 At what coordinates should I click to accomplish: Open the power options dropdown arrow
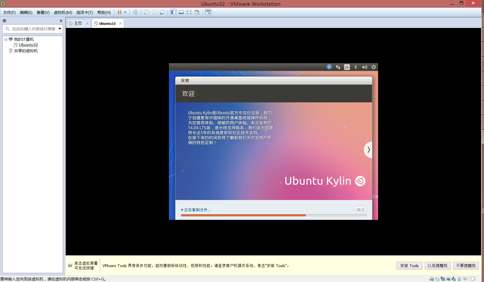click(125, 12)
